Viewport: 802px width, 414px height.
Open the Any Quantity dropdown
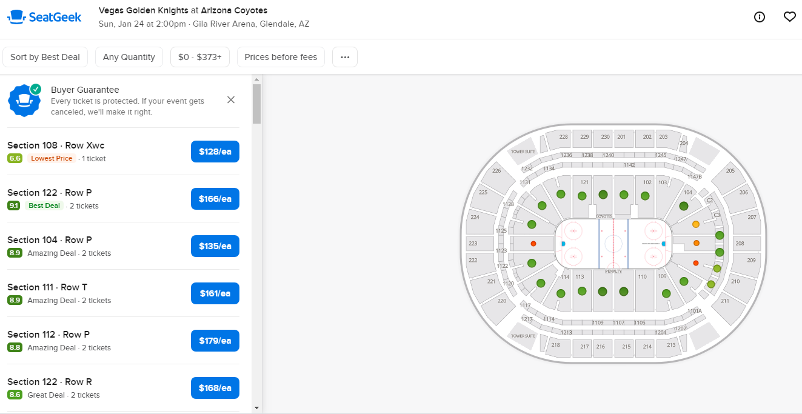(x=129, y=57)
